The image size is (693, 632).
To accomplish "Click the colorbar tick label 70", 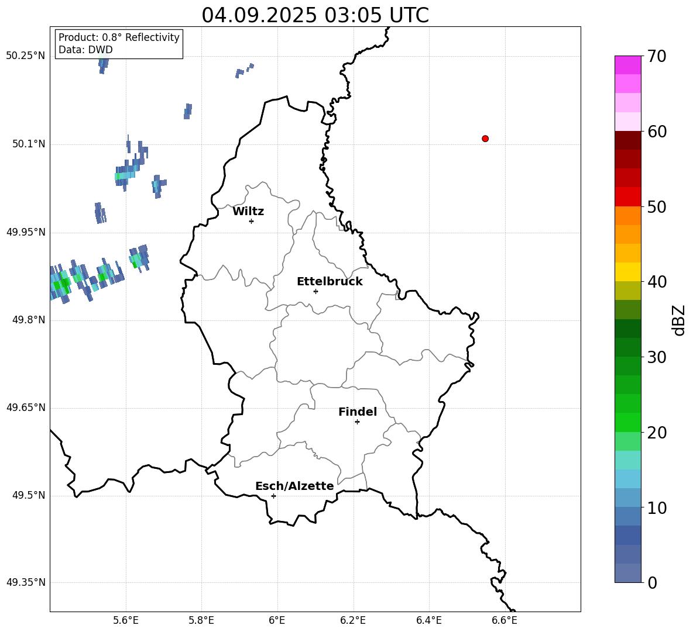I will [657, 56].
